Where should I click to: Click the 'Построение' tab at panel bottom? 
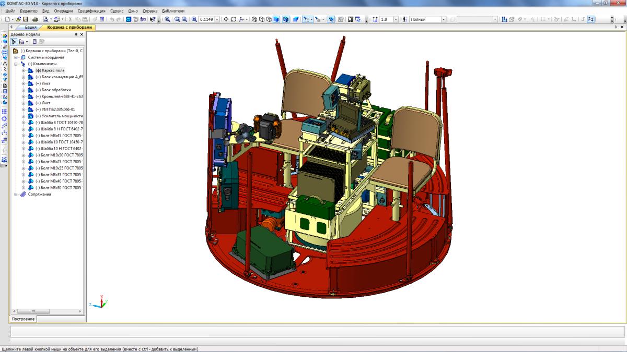[x=23, y=319]
